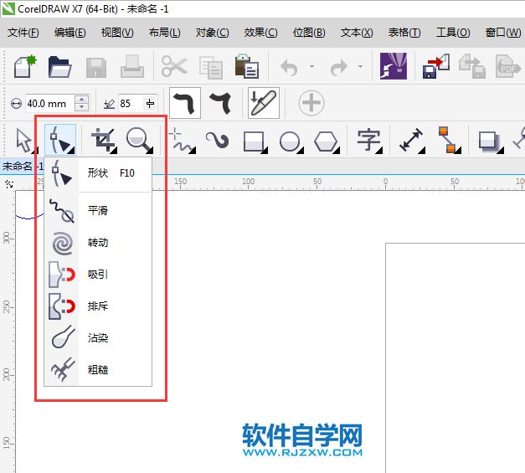Choose 平滑 smooth tool from flyout
Screen dimensions: 525x473
[x=98, y=211]
